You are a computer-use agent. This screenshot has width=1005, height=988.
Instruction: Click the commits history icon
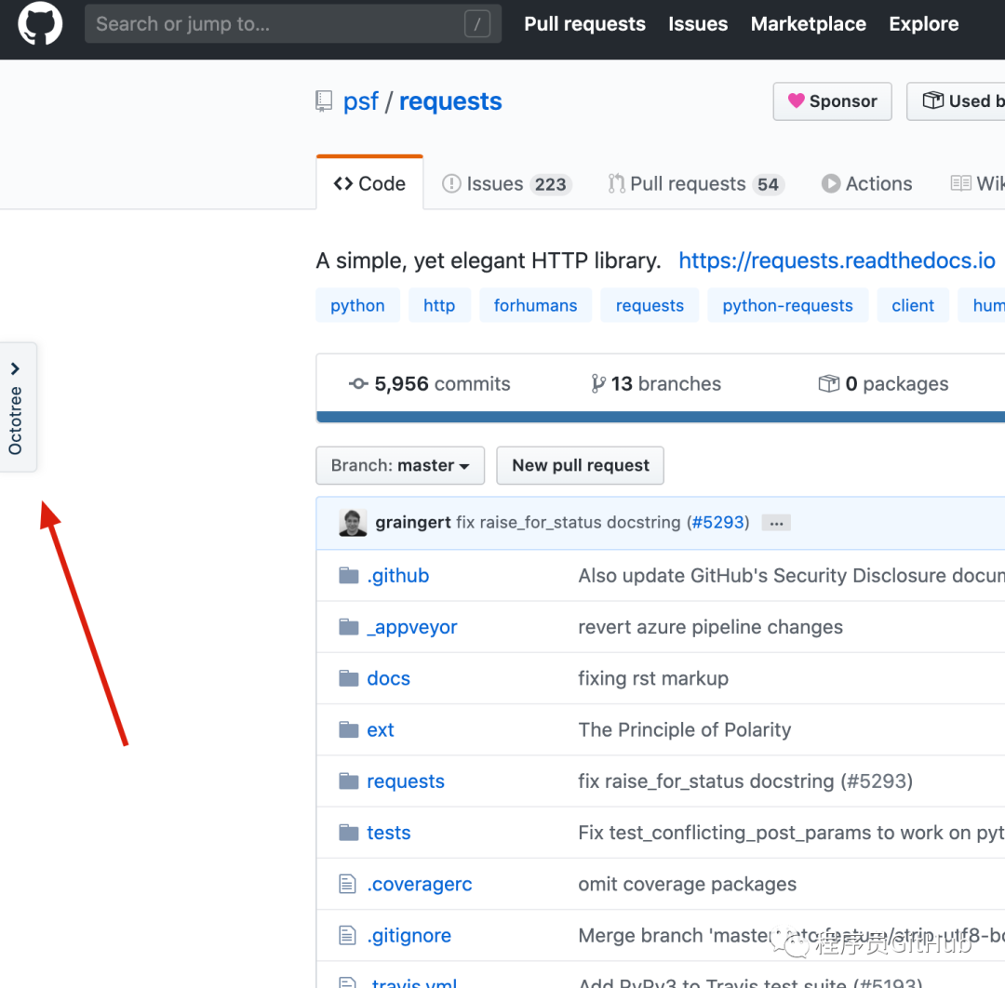pos(358,384)
